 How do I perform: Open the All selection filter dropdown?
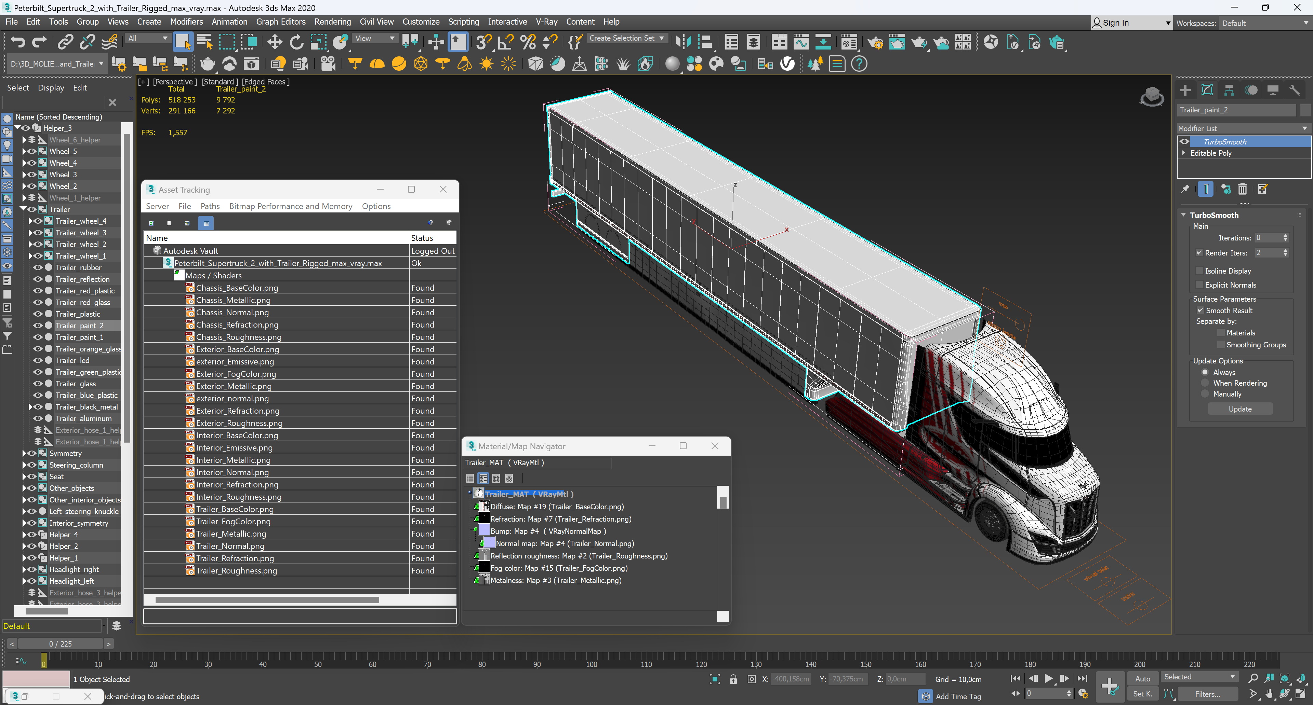pos(147,39)
